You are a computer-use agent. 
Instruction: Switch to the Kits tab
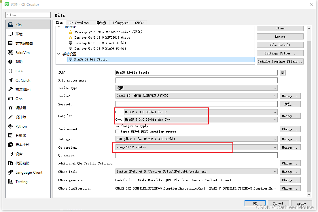pos(59,22)
